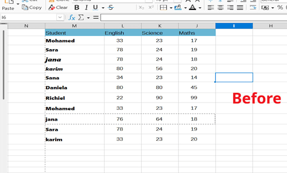
Task: Click the formula input line
Action: tap(194, 18)
